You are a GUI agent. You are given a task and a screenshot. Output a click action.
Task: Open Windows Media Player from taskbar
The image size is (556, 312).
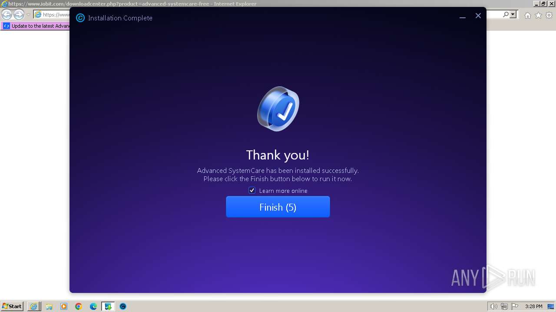(64, 306)
